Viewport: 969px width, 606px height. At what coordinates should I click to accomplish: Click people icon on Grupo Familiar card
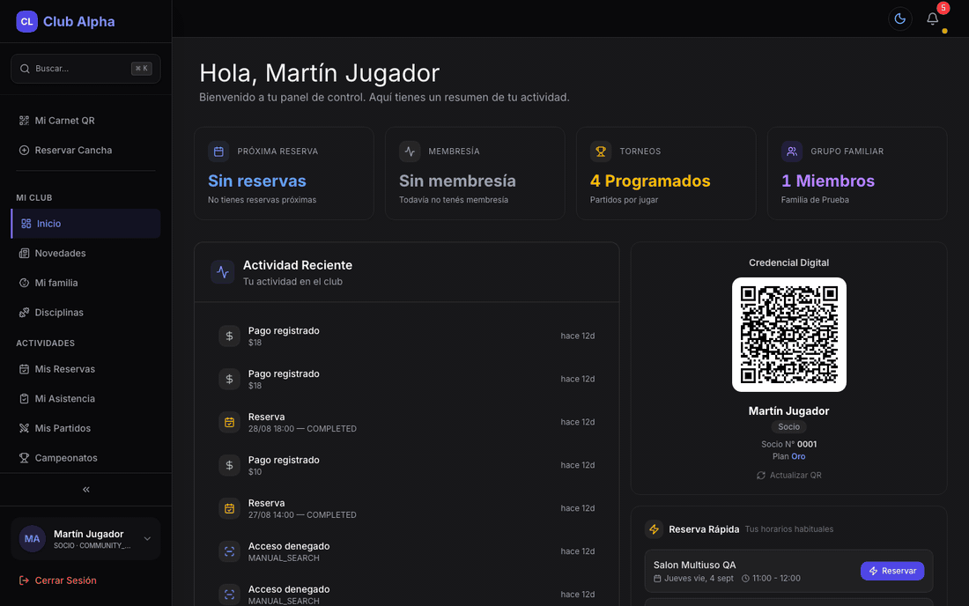792,151
